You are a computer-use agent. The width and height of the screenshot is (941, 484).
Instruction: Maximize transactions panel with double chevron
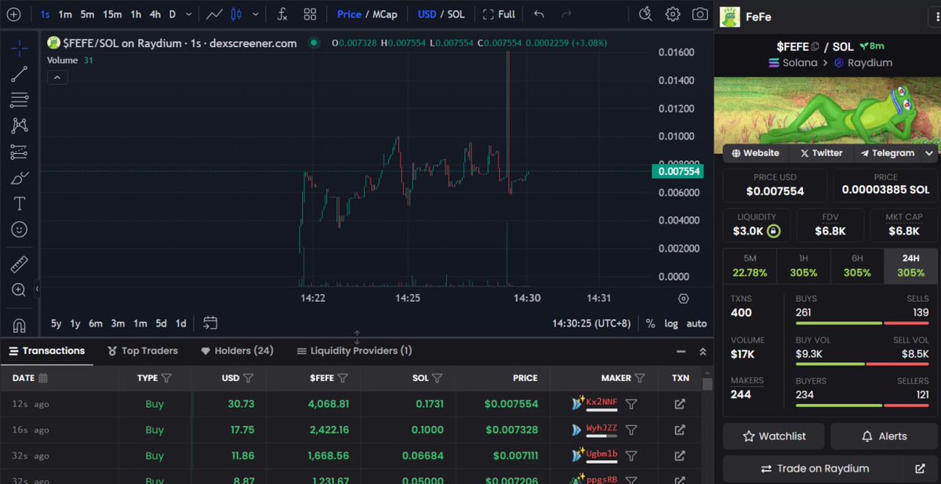click(703, 351)
